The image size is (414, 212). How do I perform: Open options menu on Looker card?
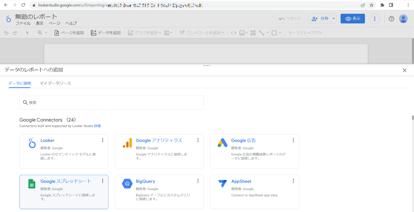(103, 140)
